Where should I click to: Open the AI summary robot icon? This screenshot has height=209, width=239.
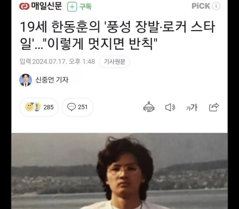pyautogui.click(x=149, y=107)
